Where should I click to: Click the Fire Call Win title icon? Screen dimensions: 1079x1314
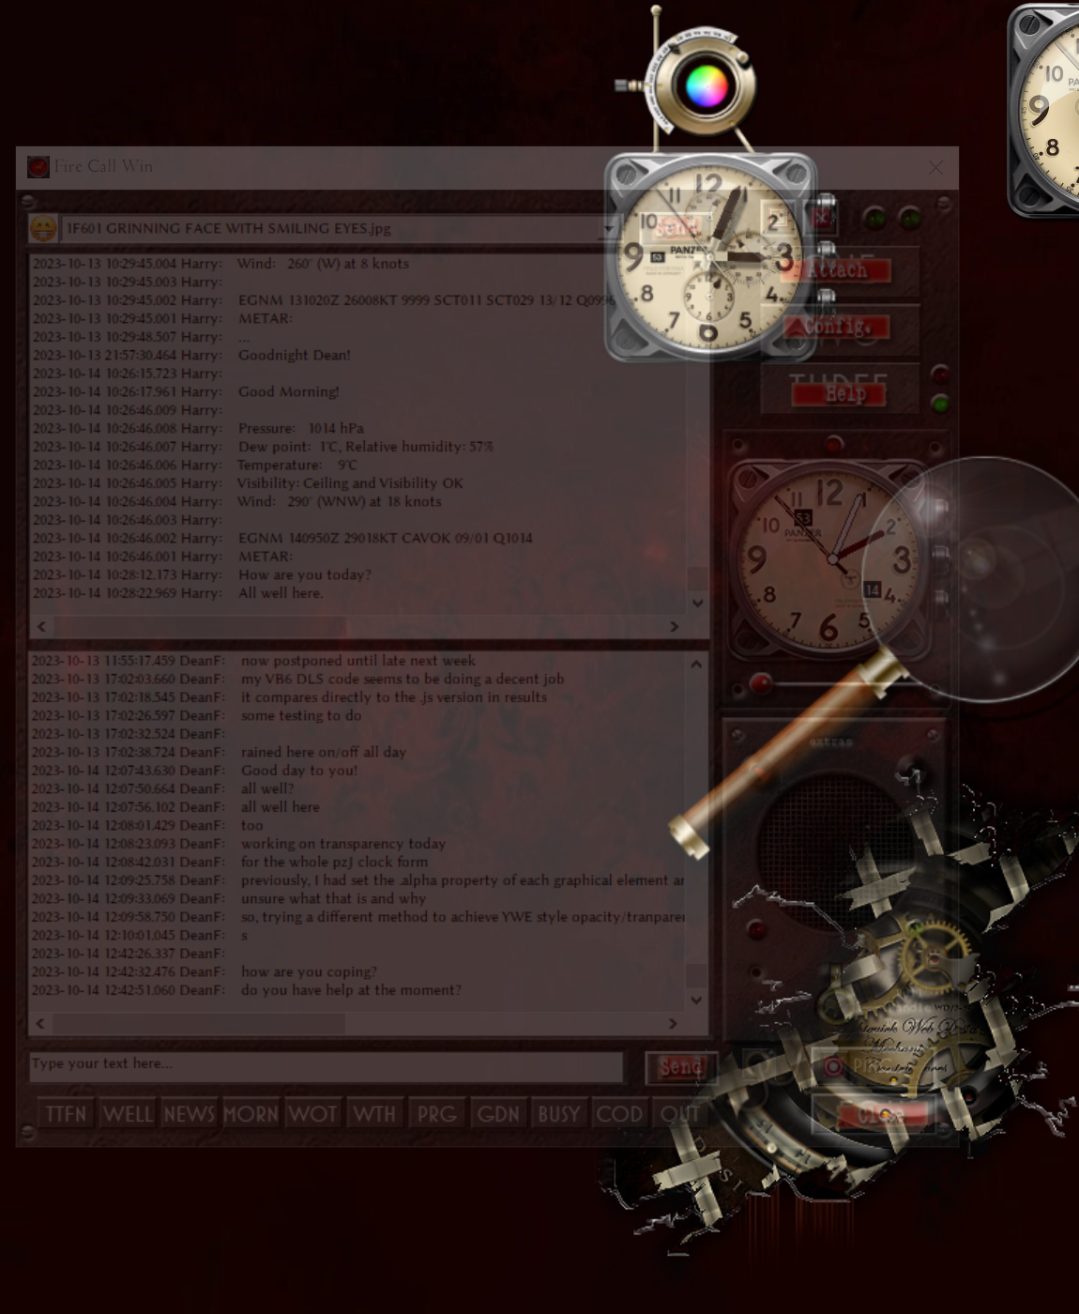[x=38, y=167]
